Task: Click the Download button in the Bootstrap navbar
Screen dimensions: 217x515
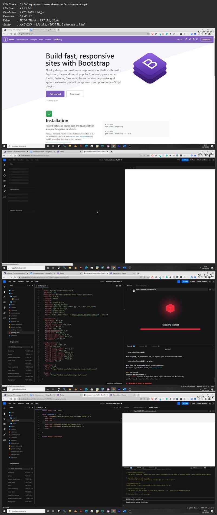Action: pyautogui.click(x=206, y=40)
